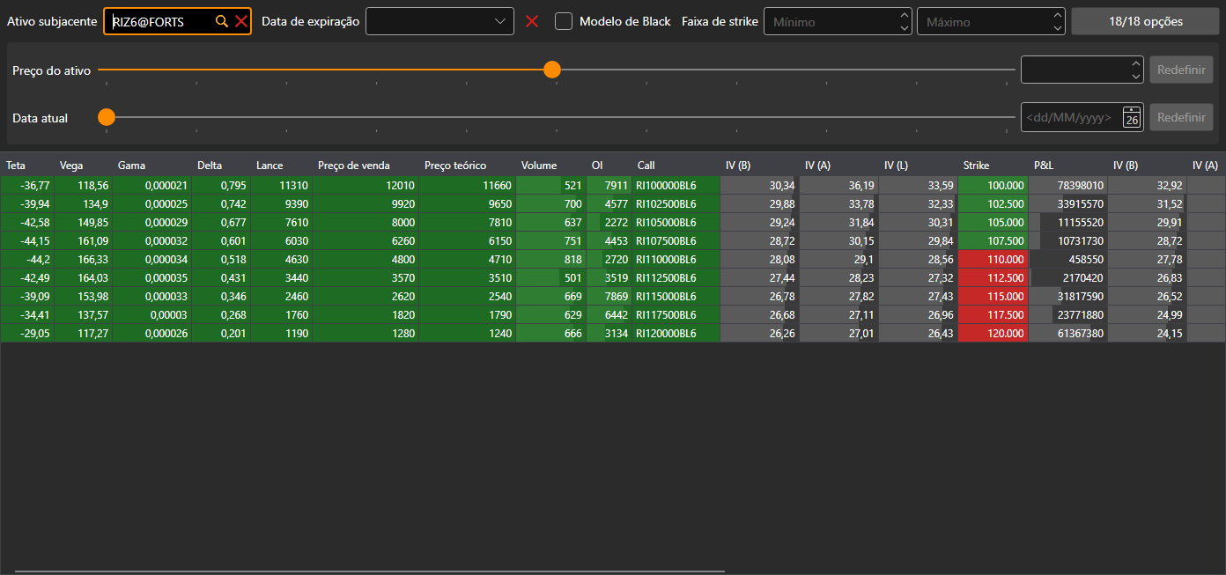Click the horizontal scrollbar at table bottom
The image size is (1226, 575).
[x=370, y=571]
